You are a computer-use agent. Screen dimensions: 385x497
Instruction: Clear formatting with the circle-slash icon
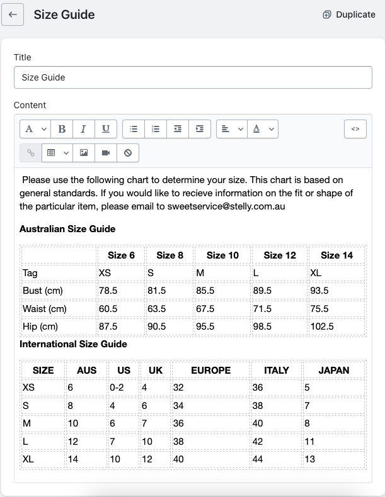tap(128, 153)
